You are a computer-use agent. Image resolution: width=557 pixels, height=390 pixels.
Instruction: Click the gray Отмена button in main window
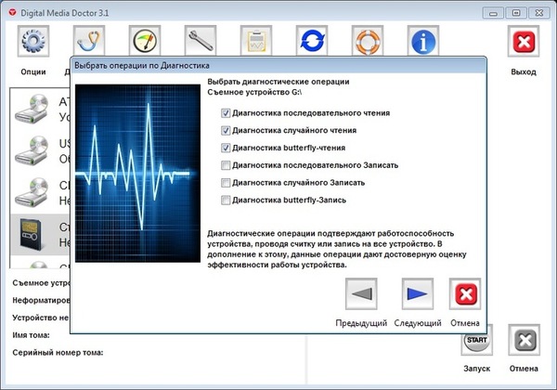[x=524, y=340]
